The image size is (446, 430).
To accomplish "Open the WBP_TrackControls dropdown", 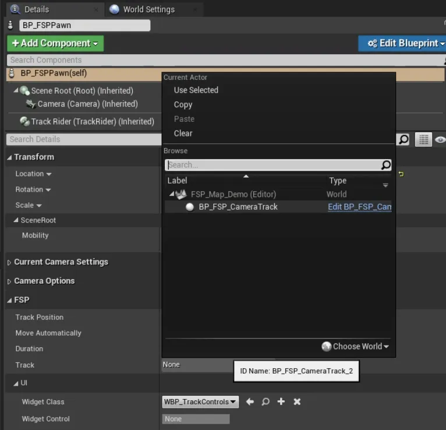I will (200, 401).
